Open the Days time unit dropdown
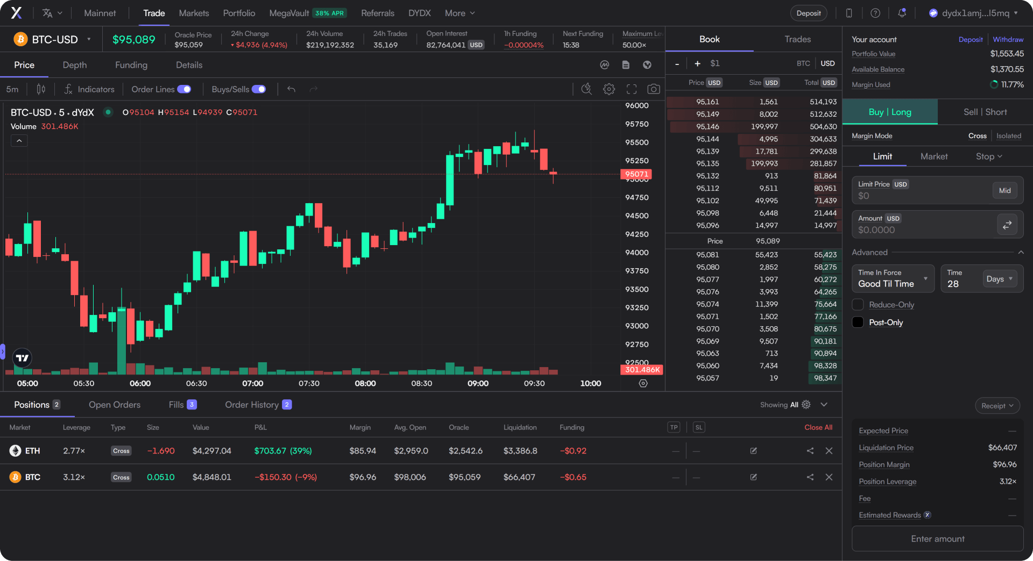The image size is (1033, 561). click(x=1000, y=279)
